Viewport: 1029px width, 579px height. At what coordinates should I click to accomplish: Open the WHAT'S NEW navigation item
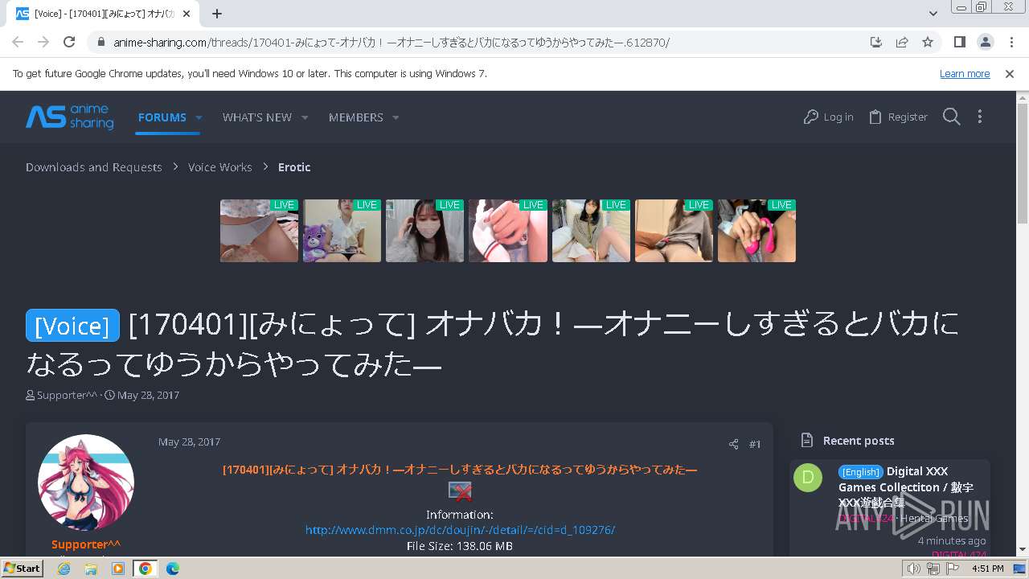tap(257, 117)
